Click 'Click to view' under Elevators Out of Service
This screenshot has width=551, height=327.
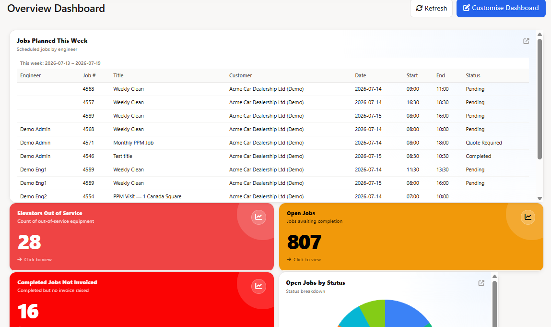pos(35,259)
